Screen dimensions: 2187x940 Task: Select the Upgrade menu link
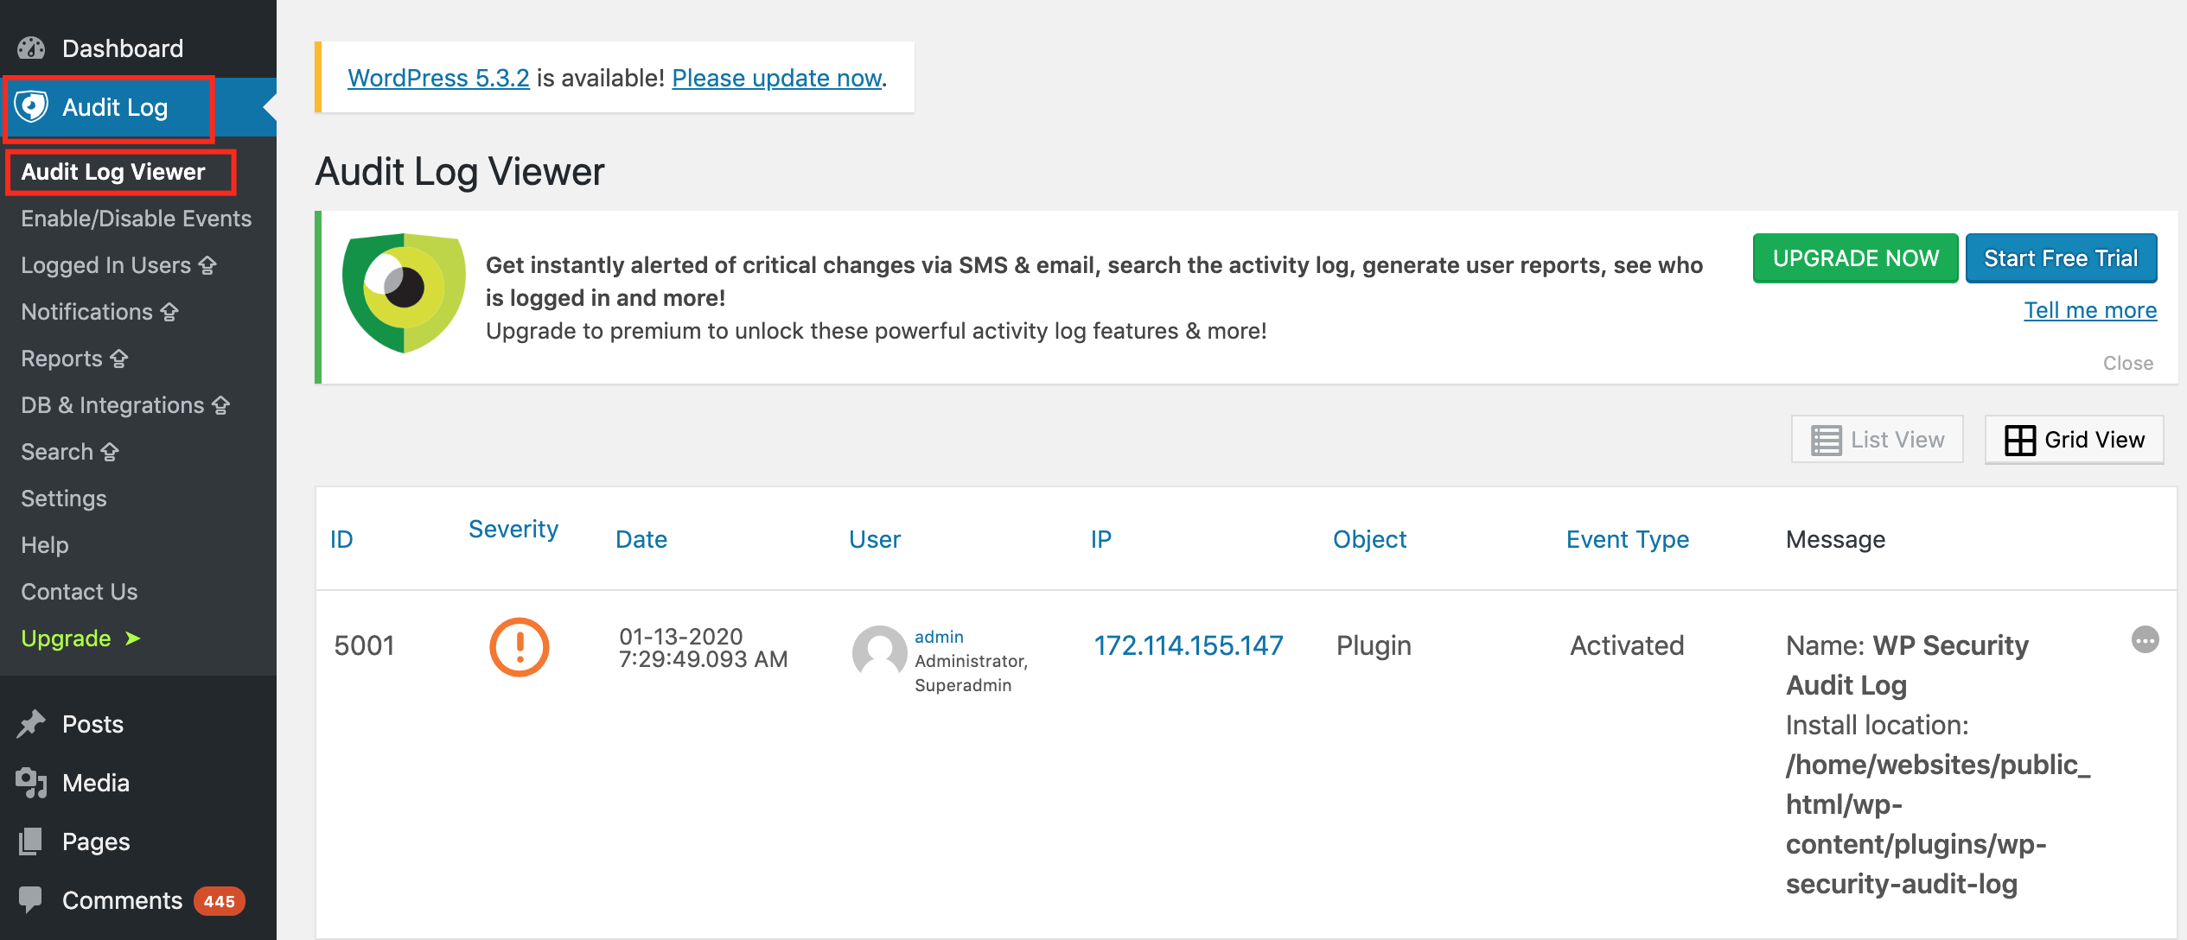coord(67,638)
